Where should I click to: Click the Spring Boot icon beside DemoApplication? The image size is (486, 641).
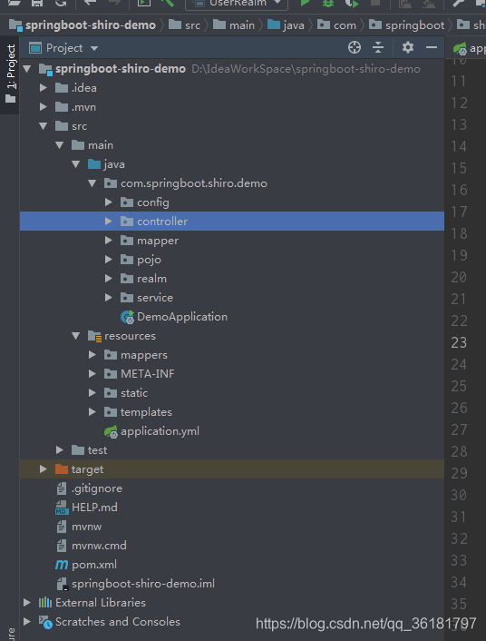(x=127, y=317)
